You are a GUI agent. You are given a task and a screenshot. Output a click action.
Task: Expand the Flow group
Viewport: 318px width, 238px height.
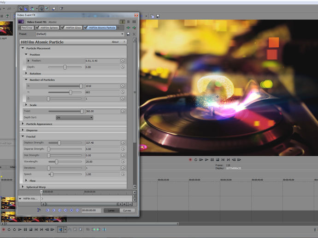pos(26,181)
